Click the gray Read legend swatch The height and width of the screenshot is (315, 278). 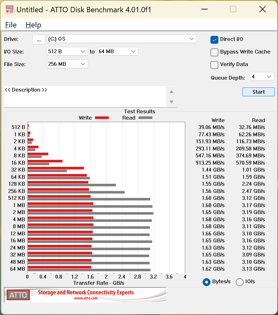(145, 118)
